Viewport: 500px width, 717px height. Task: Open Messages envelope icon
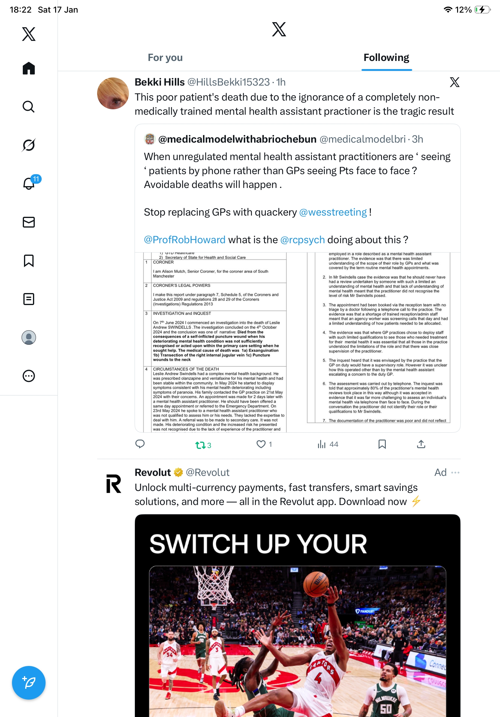pos(29,222)
